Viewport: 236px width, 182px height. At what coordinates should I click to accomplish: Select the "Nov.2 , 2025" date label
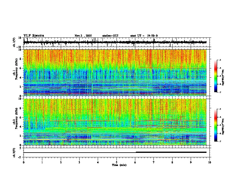83,36
